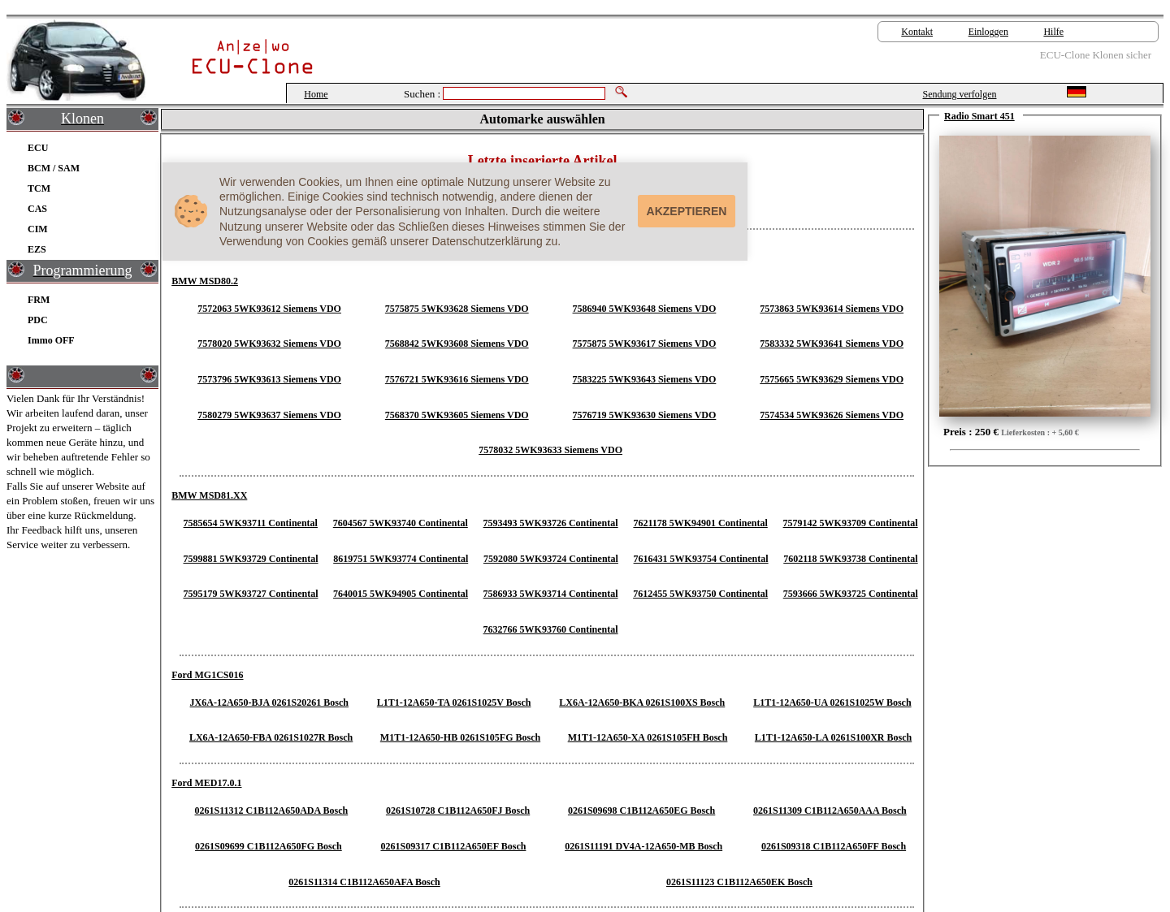
Task: Go to Home
Action: [x=316, y=94]
